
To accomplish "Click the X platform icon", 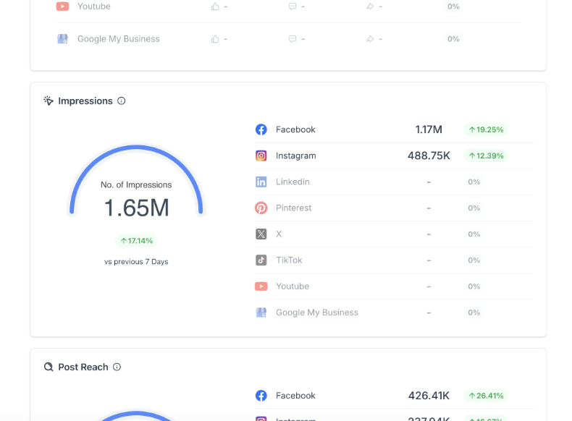I will [261, 234].
